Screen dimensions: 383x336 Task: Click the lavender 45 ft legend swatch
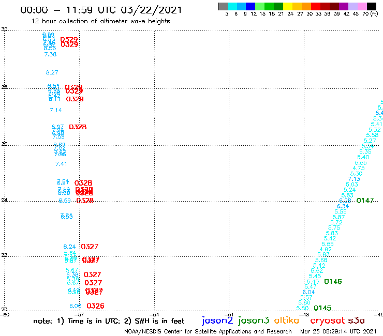352,6
